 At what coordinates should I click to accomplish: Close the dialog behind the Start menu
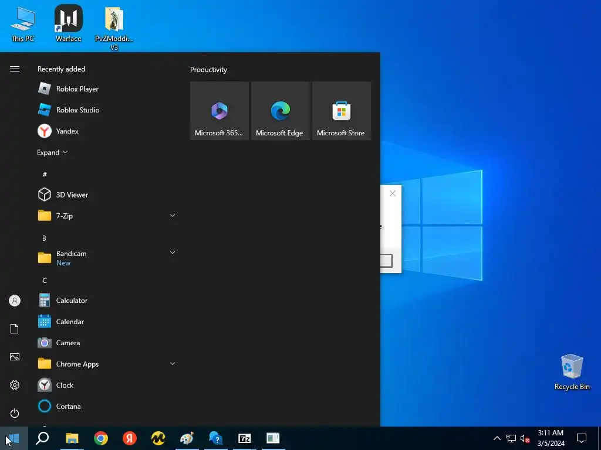click(393, 193)
